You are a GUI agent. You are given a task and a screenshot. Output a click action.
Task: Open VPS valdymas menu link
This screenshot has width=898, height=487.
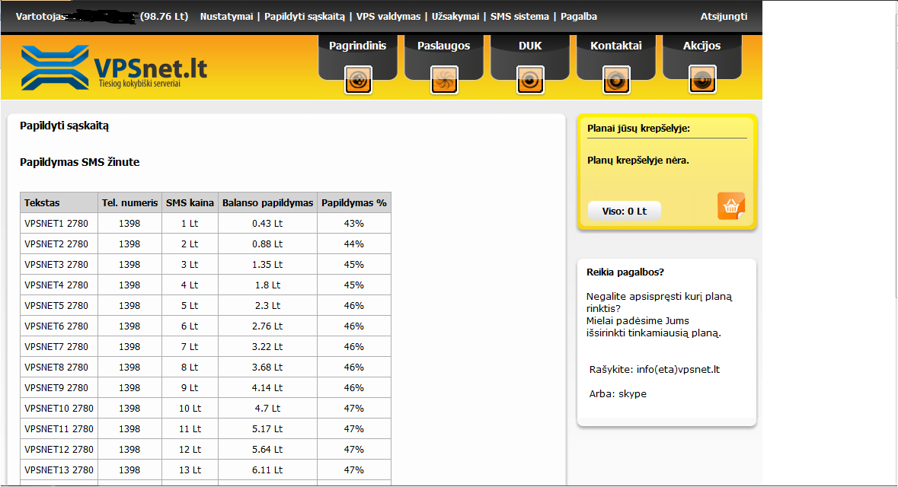(x=388, y=17)
